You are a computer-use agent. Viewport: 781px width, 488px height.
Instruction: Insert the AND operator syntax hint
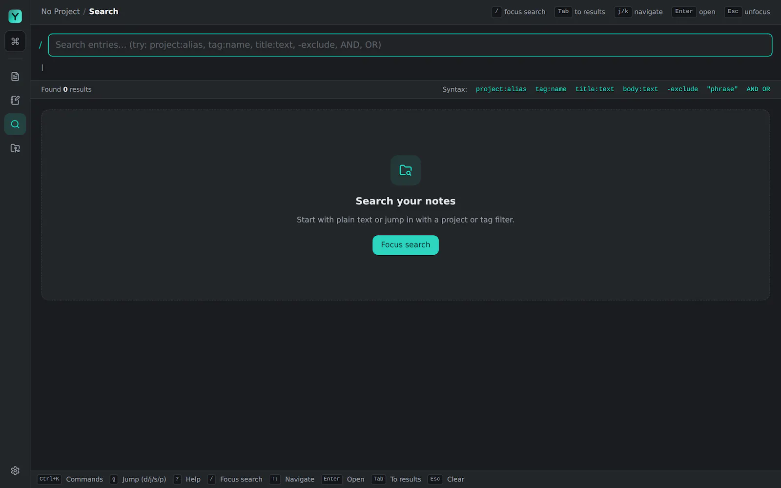pos(752,89)
